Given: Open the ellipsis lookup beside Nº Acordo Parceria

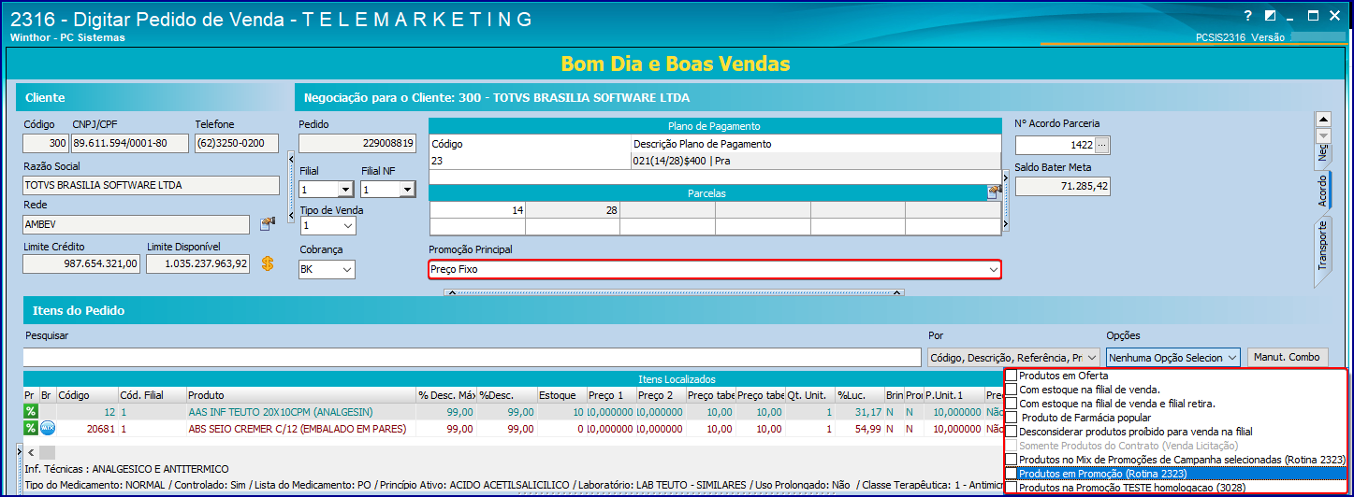Looking at the screenshot, I should [x=1100, y=145].
